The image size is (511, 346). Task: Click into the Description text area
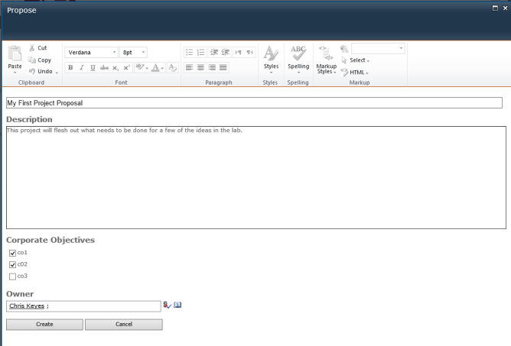point(255,177)
